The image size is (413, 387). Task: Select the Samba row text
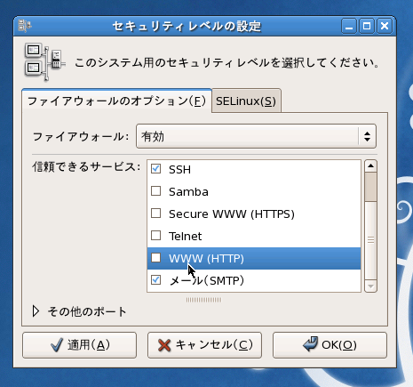(188, 192)
